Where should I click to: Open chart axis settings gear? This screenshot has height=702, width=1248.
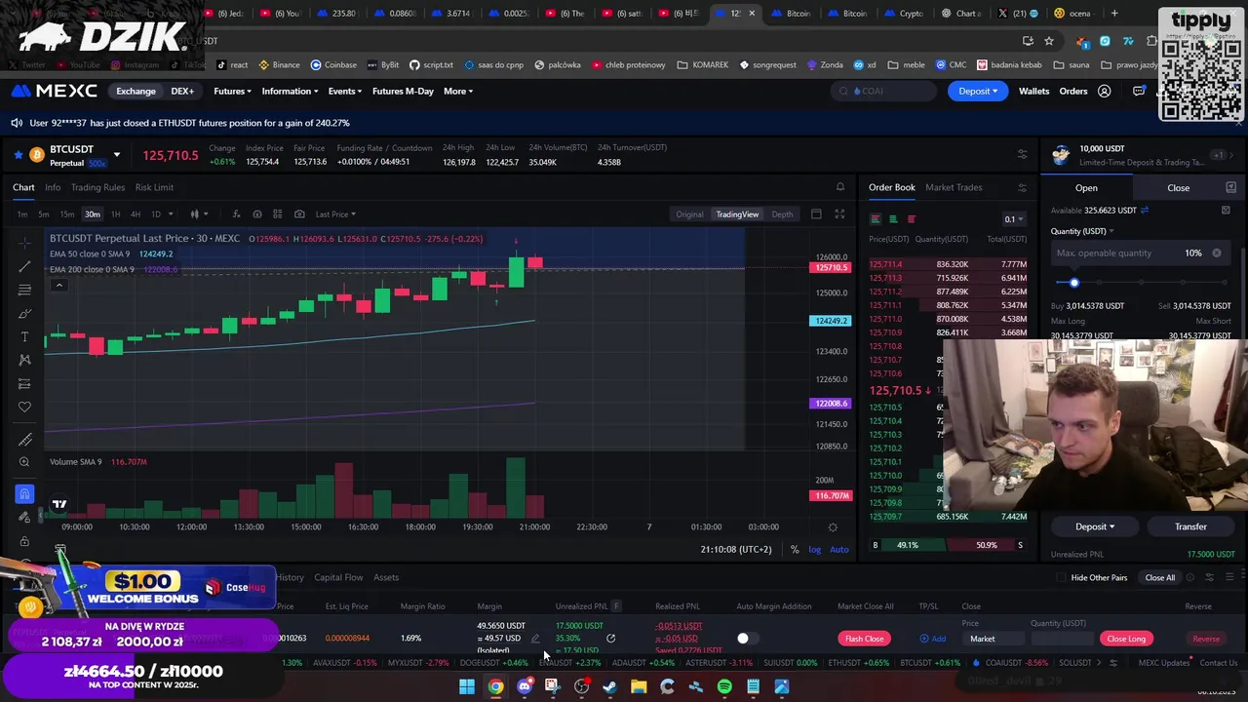833,527
